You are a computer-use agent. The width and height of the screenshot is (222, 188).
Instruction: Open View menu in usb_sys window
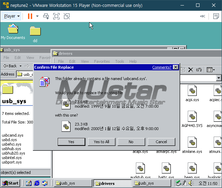30,58
